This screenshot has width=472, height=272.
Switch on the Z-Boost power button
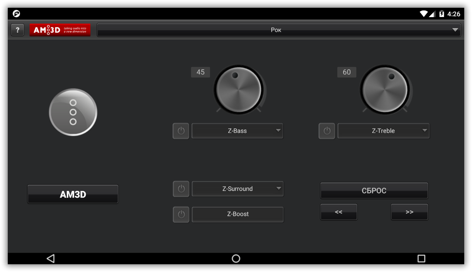(181, 214)
